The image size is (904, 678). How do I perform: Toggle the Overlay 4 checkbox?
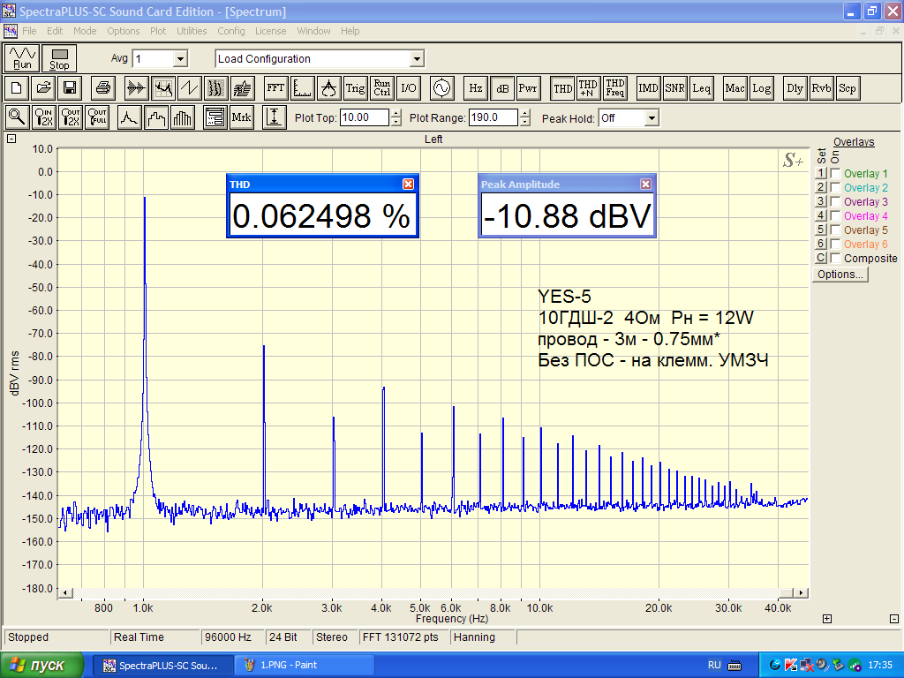pos(835,216)
